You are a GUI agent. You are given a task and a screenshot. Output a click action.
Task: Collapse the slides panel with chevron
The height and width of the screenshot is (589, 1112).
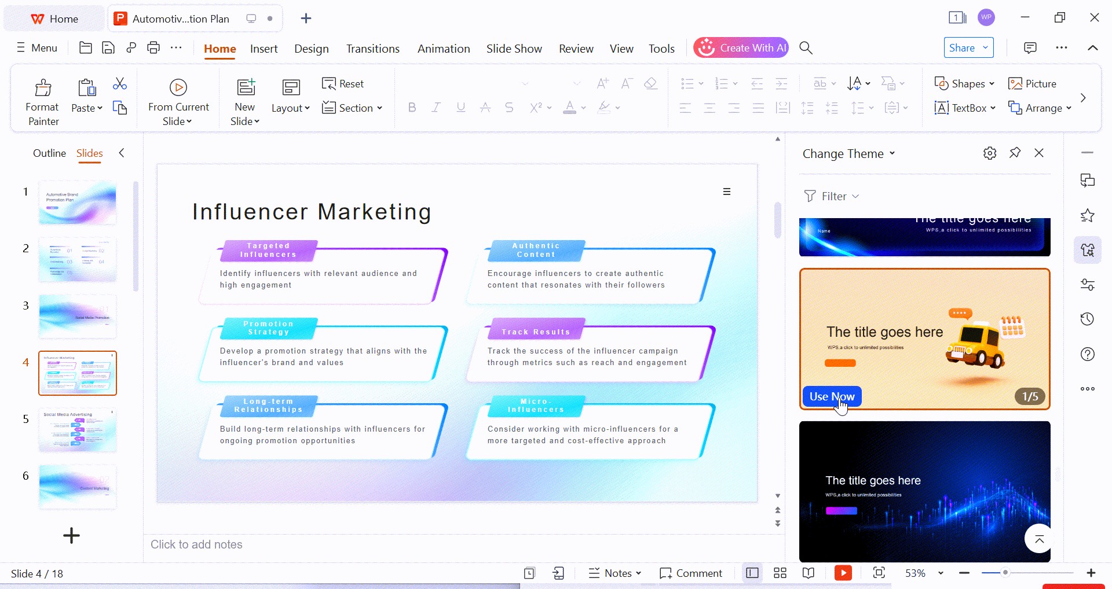tap(122, 153)
